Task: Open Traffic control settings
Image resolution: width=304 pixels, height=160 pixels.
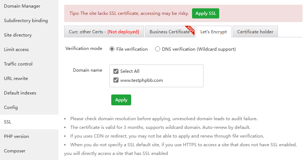Action: click(18, 64)
